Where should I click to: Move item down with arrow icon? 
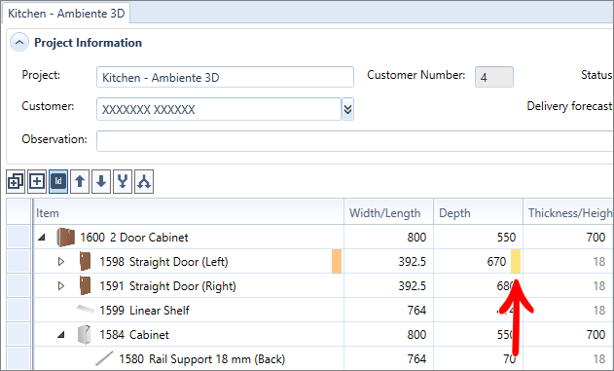pos(101,181)
